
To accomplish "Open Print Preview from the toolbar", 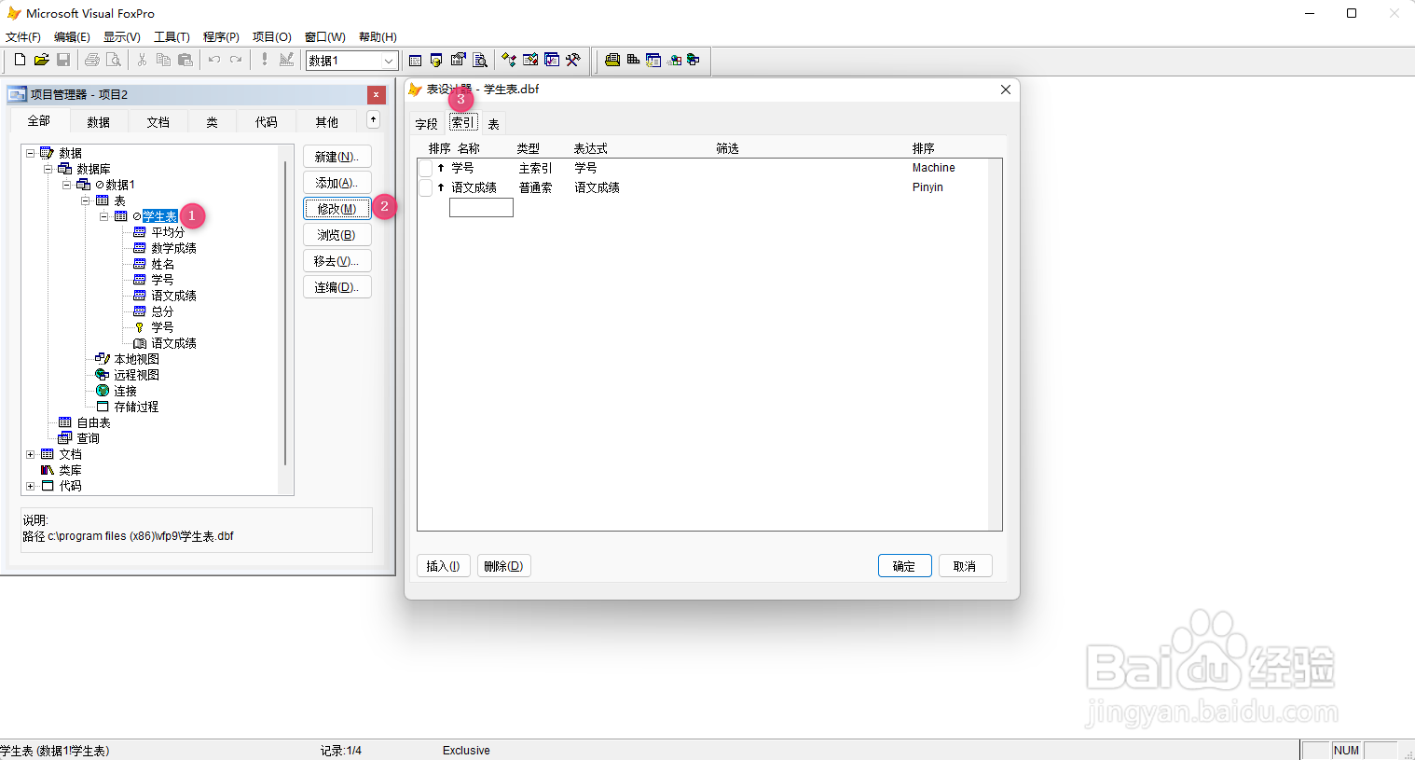I will (114, 60).
